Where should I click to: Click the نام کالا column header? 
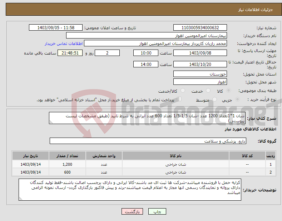tap(175, 156)
